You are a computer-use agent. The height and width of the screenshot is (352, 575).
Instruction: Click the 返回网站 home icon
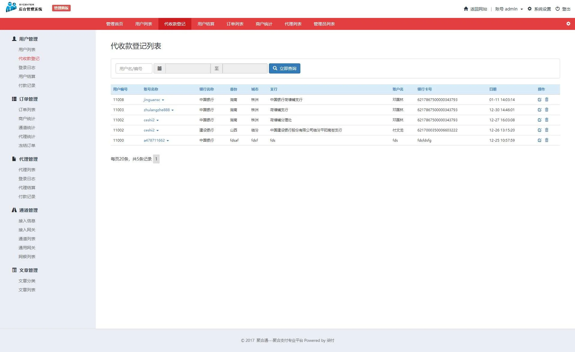pyautogui.click(x=466, y=9)
